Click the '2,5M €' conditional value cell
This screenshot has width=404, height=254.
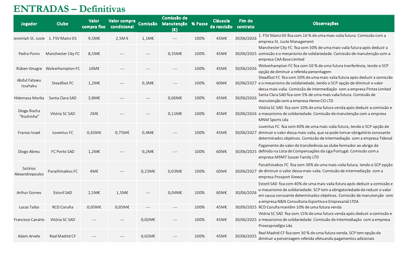tap(122, 39)
